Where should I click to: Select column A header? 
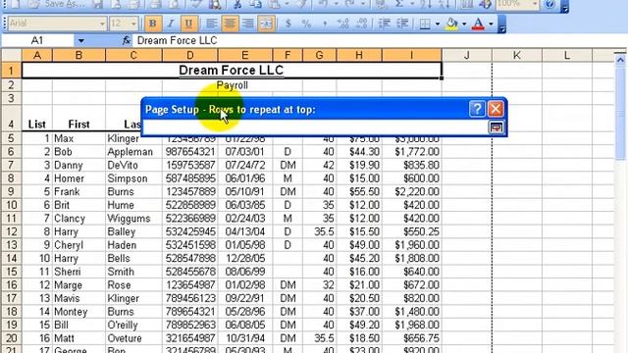click(37, 55)
